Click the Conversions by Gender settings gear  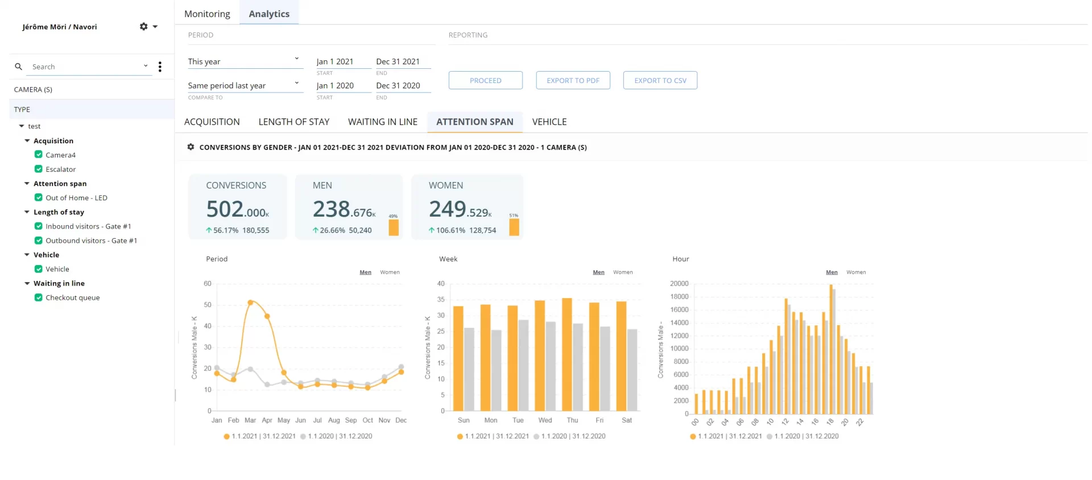[x=191, y=147]
